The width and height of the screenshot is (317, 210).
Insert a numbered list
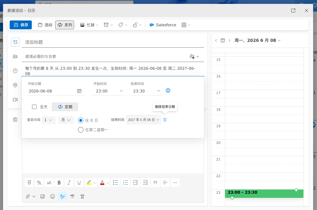(x=125, y=183)
